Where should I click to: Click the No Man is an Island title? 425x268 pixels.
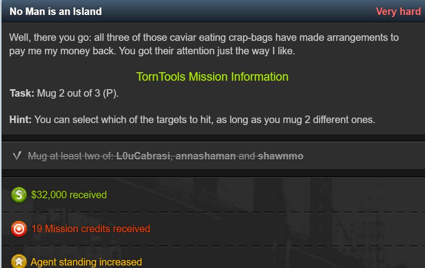point(55,11)
